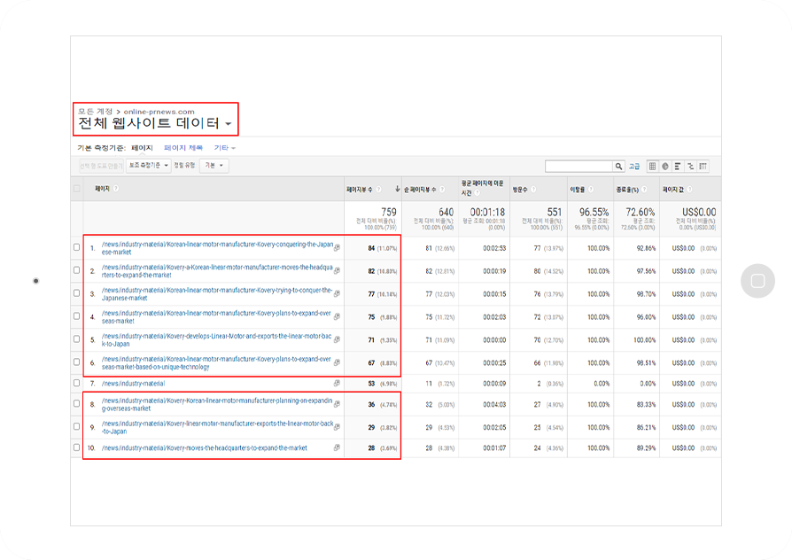
Task: Click the magnifier search icon above the table
Action: pos(618,167)
